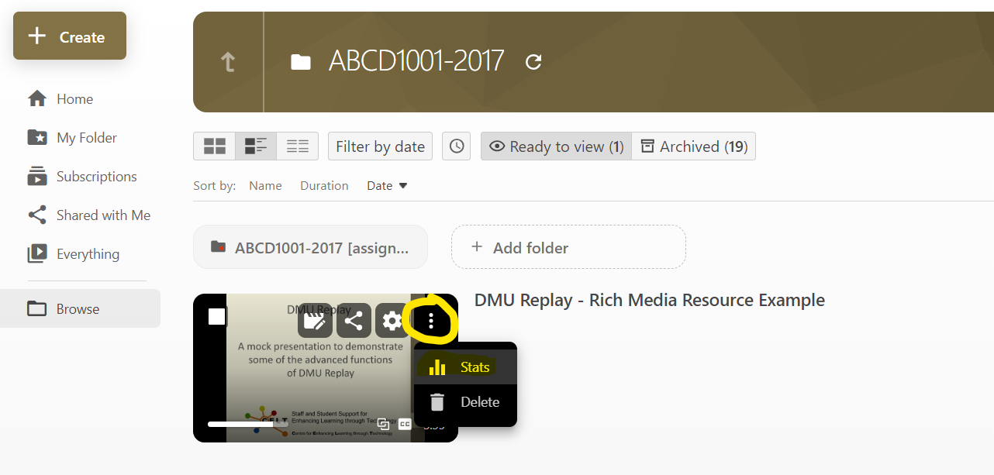Screen dimensions: 994x475
Task: Sort by Name
Action: coord(265,186)
